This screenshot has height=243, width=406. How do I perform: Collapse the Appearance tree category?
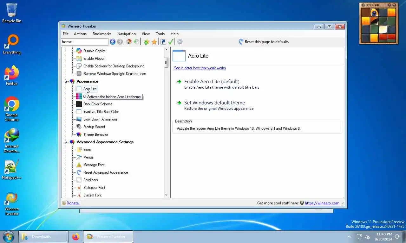click(x=67, y=82)
